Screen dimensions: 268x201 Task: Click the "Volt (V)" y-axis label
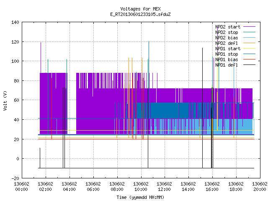(x=5, y=100)
